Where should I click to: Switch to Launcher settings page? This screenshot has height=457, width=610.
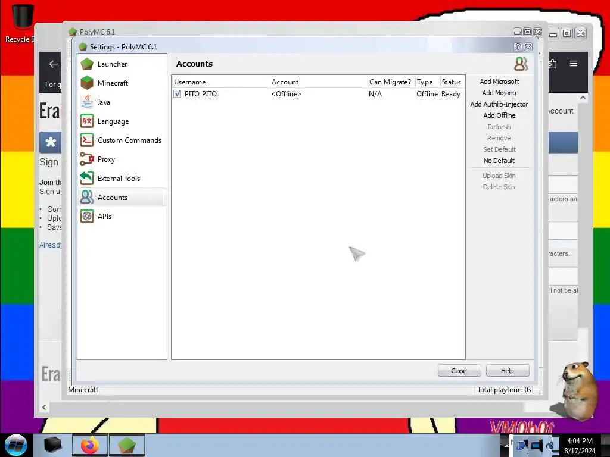coord(122,64)
